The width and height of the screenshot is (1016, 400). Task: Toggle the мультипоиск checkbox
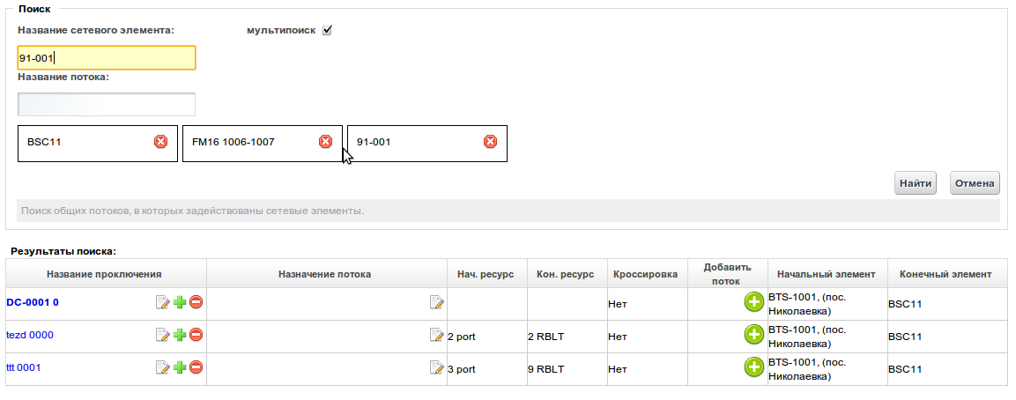327,30
